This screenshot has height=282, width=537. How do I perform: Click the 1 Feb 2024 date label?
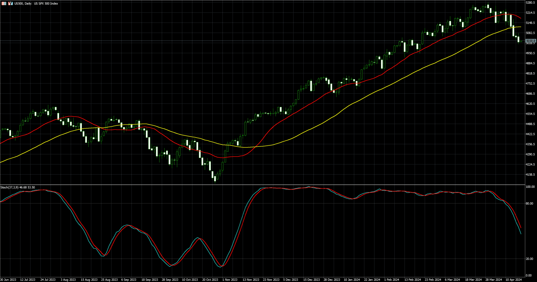click(392, 280)
